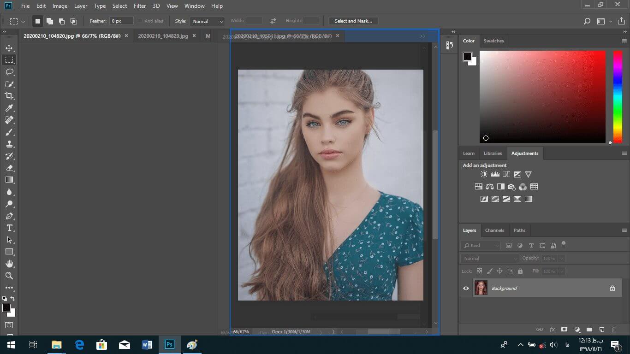Screen dimensions: 630x354
Task: Close the 20200210_104920.jpg tab
Action: point(126,35)
